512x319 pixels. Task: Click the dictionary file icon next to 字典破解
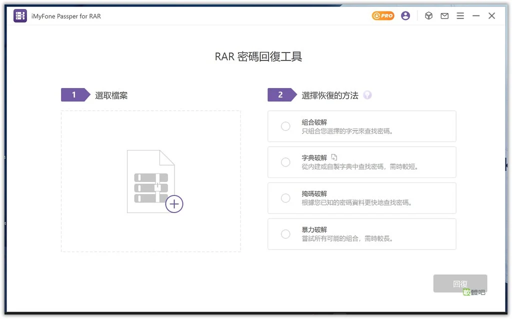[334, 157]
